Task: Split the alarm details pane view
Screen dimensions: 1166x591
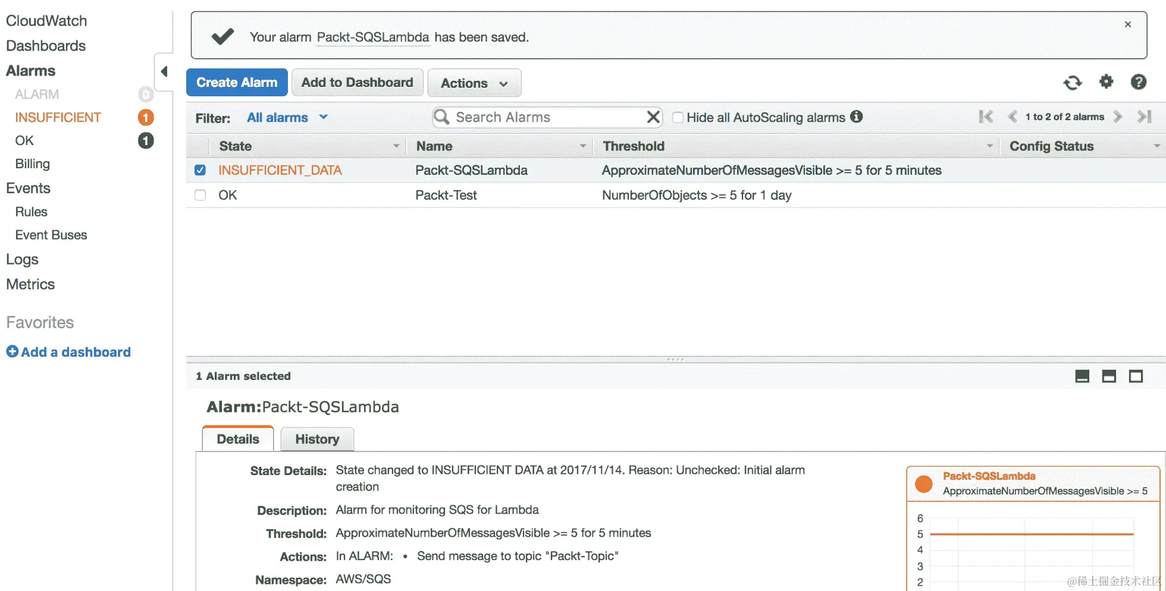Action: point(1109,376)
